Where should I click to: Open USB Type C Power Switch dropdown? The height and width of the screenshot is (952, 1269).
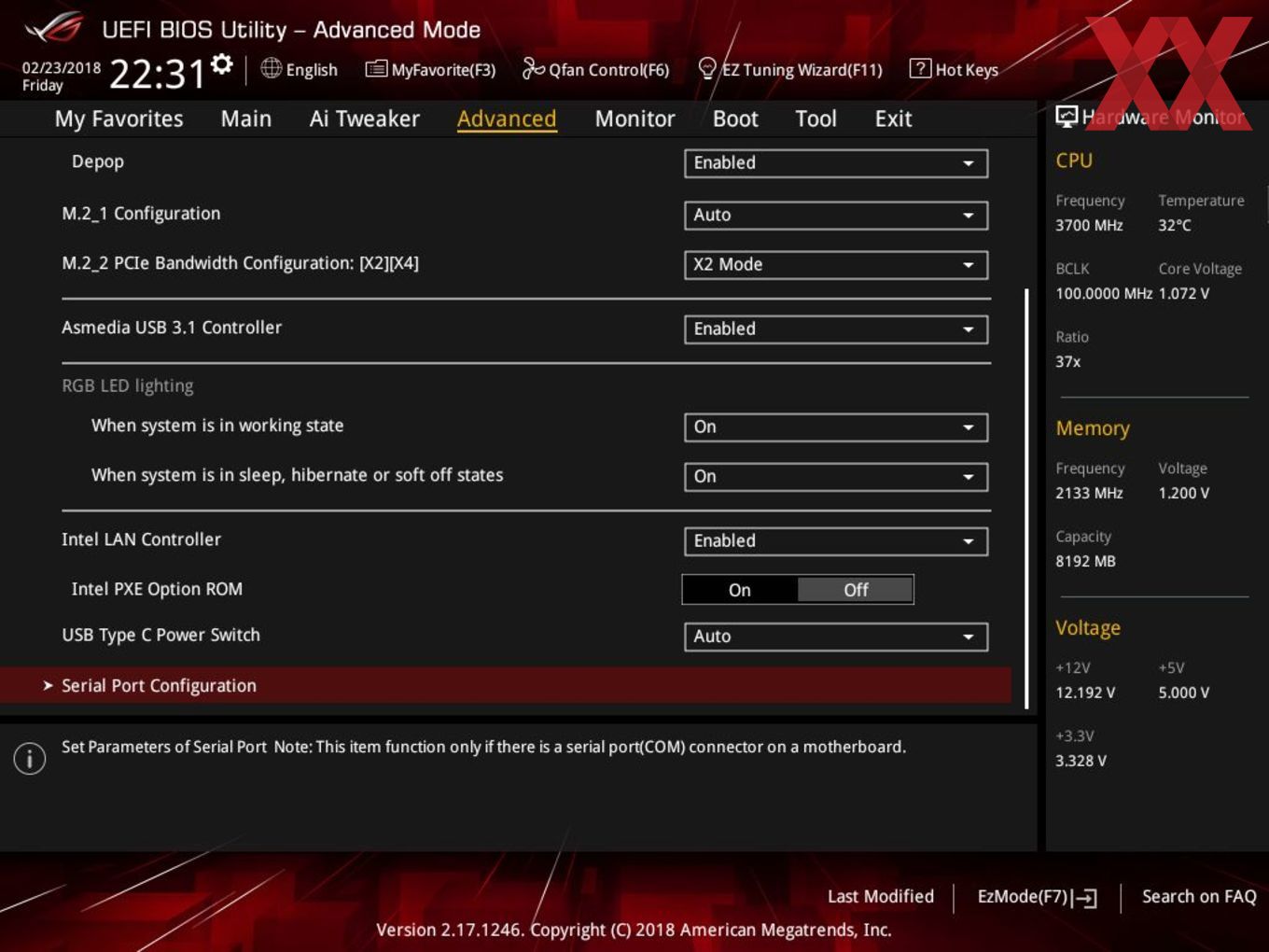point(836,637)
